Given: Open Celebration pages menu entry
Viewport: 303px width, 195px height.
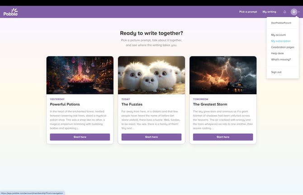Looking at the screenshot, I should pyautogui.click(x=283, y=47).
